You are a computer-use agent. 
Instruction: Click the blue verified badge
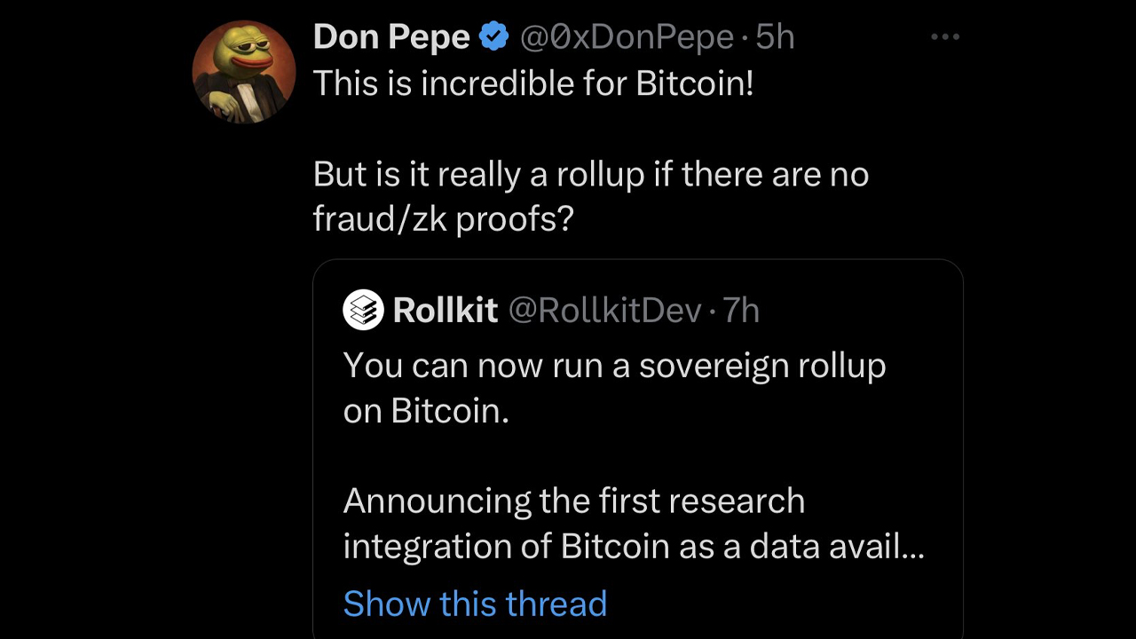pyautogui.click(x=494, y=36)
